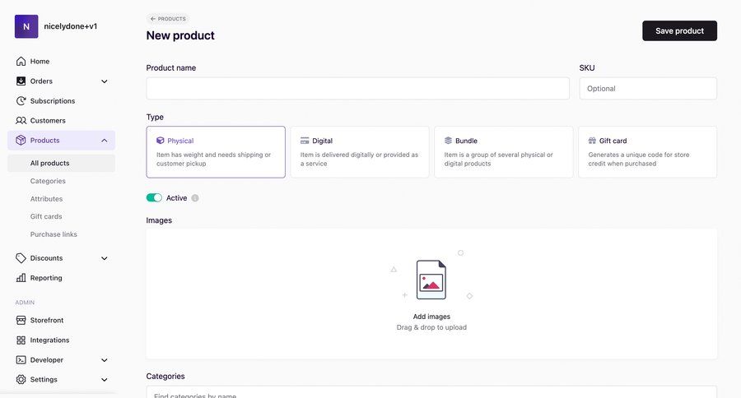The width and height of the screenshot is (741, 398).
Task: Collapse the Products menu chevron
Action: pos(105,141)
